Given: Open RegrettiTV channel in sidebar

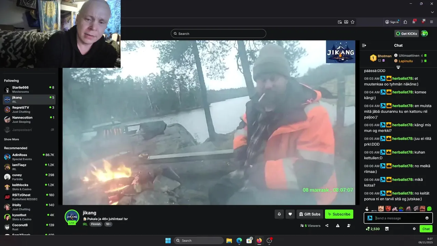Looking at the screenshot, I should click(29, 109).
